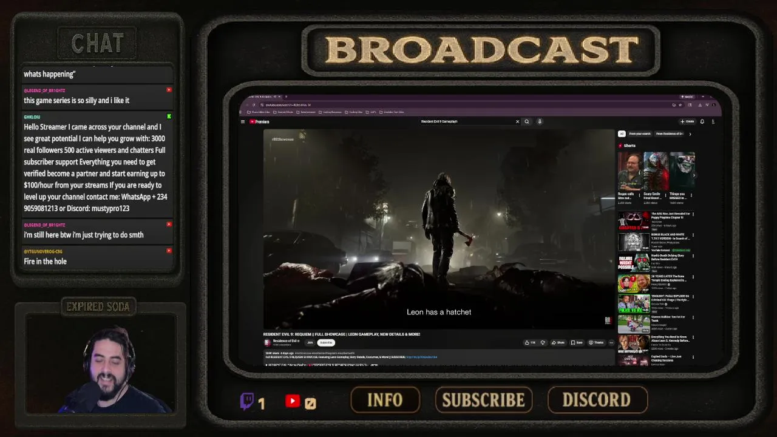Click the username GHKLOIU in chat

coord(32,117)
